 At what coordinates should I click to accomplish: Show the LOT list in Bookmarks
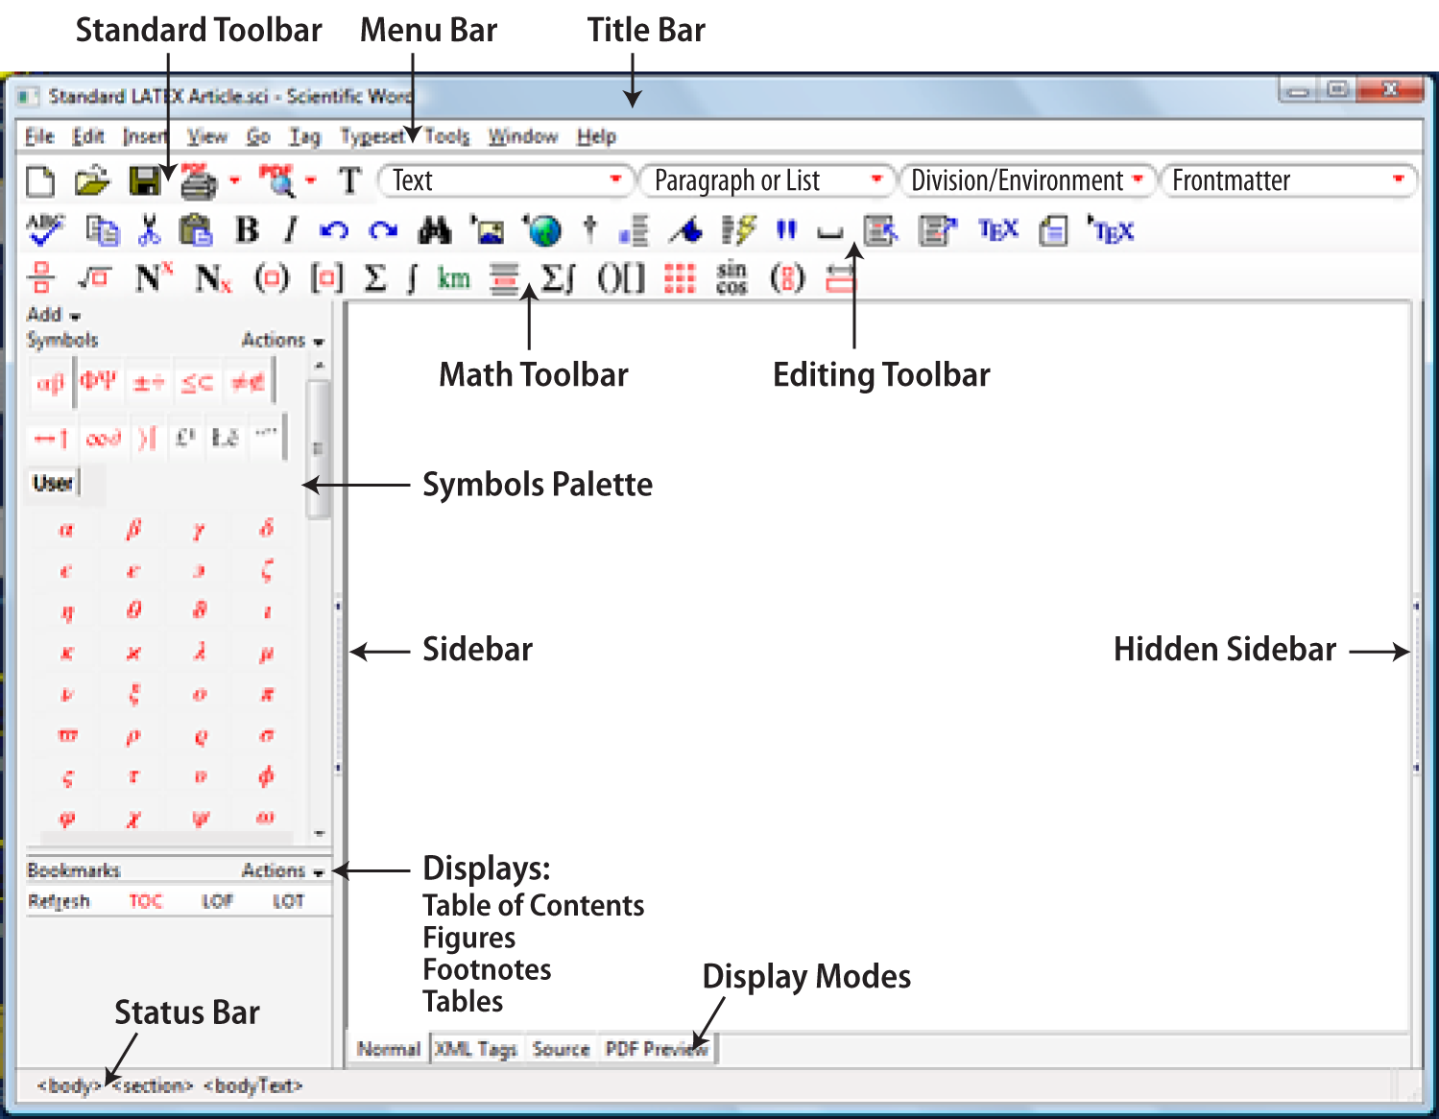click(288, 901)
